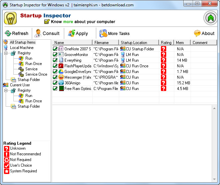Uncheck the OneNote 2007 startup item

point(55,49)
